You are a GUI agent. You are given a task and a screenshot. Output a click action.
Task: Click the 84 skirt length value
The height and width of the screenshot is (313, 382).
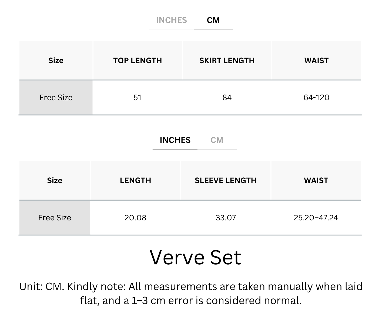(x=227, y=97)
